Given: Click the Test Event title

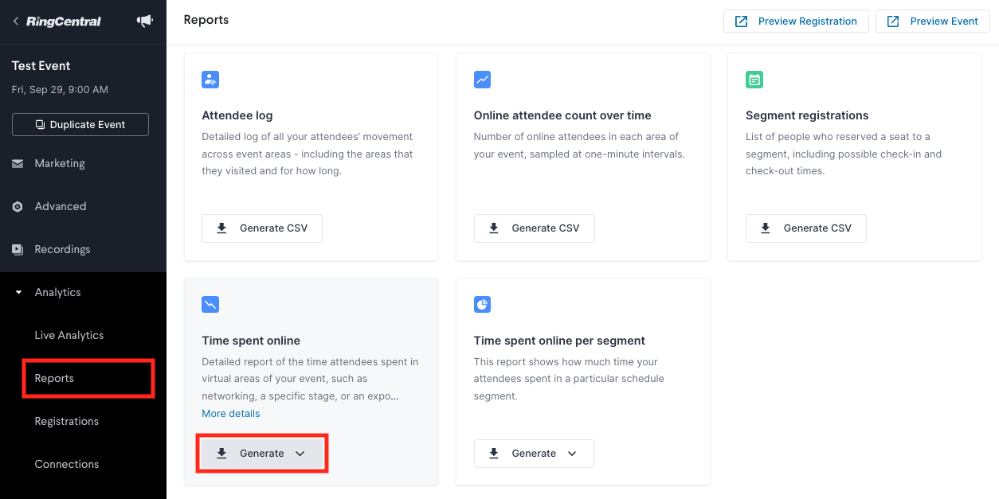Looking at the screenshot, I should tap(41, 66).
